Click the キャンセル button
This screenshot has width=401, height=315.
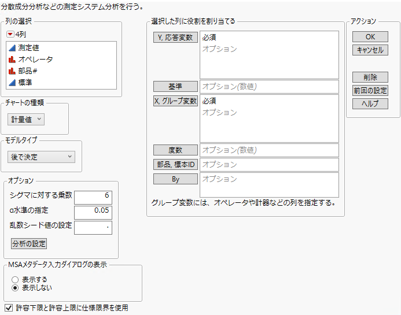[370, 50]
